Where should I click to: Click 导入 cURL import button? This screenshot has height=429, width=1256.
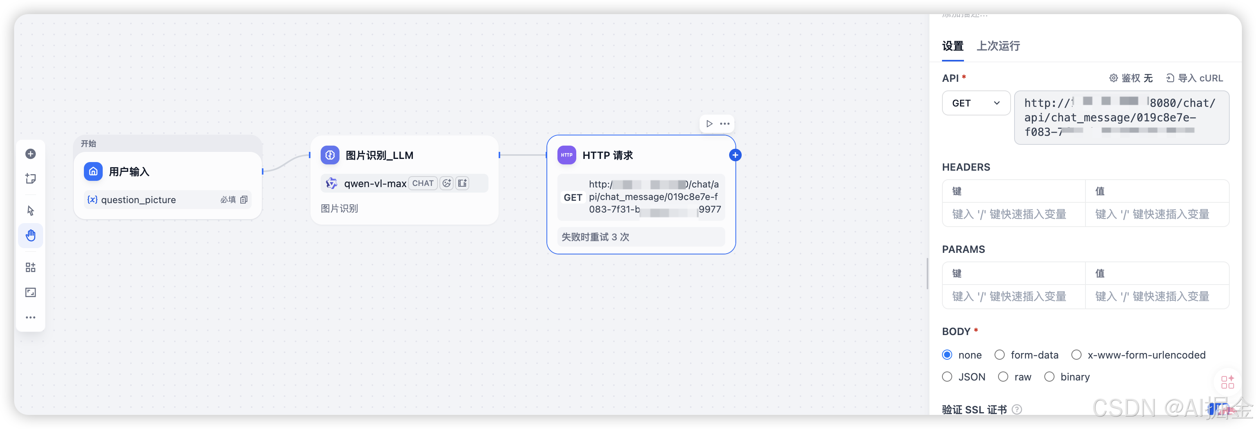(1194, 78)
